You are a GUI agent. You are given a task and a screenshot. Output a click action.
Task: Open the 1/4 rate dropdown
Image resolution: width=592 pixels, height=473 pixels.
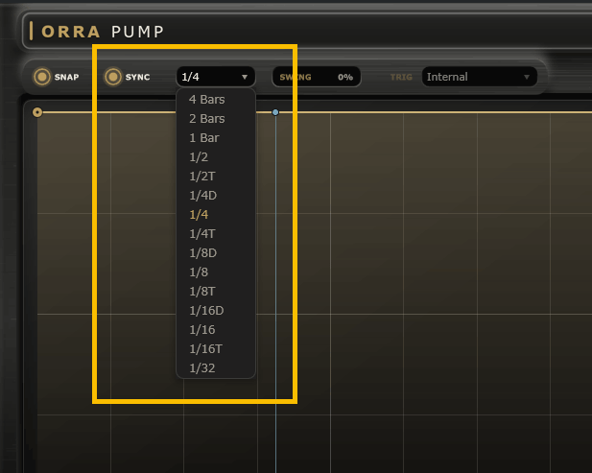point(216,77)
